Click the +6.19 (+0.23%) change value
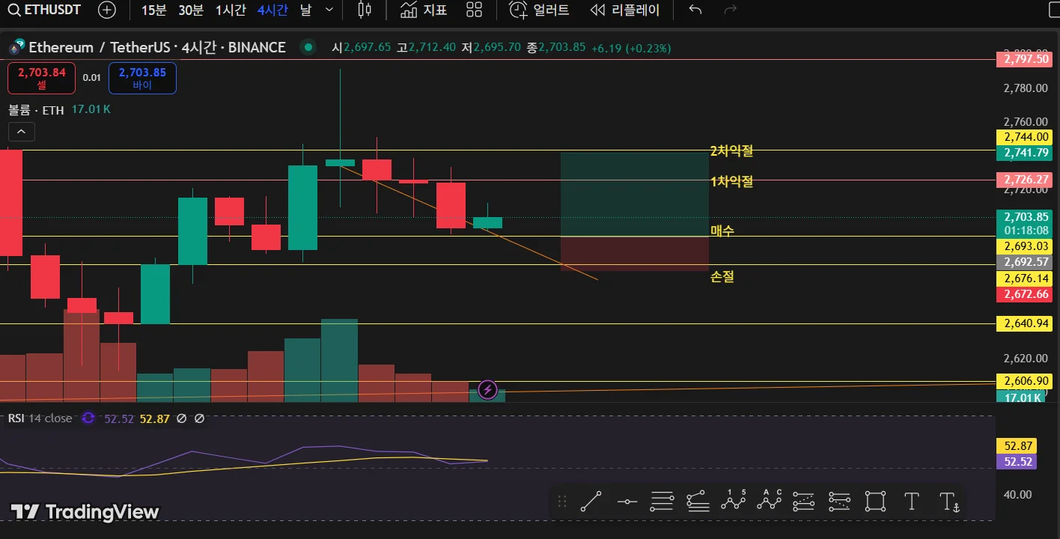The height and width of the screenshot is (539, 1060). click(x=631, y=48)
